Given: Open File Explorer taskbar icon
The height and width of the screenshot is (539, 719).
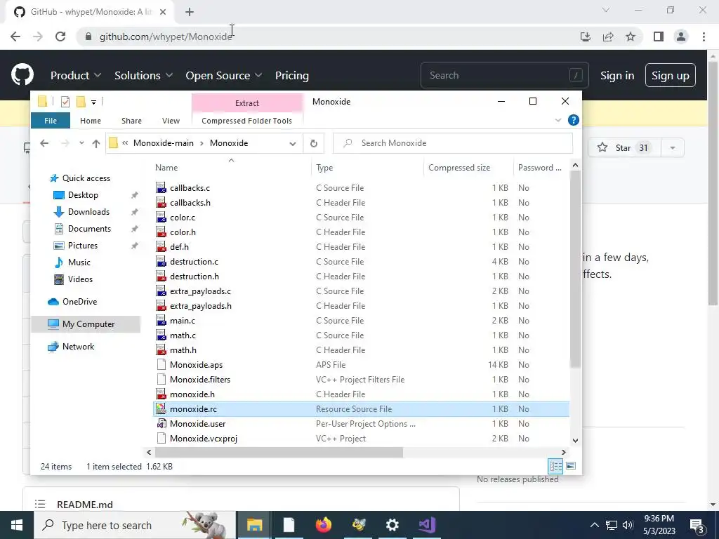Looking at the screenshot, I should (254, 525).
